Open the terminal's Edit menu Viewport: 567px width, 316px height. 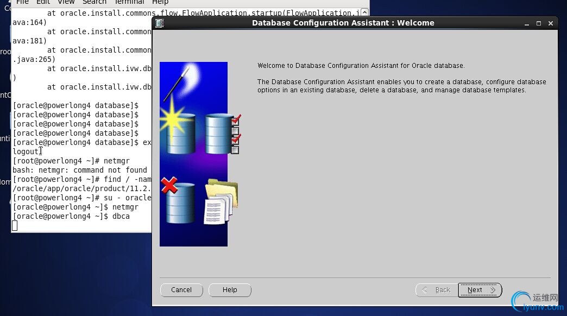click(x=43, y=2)
